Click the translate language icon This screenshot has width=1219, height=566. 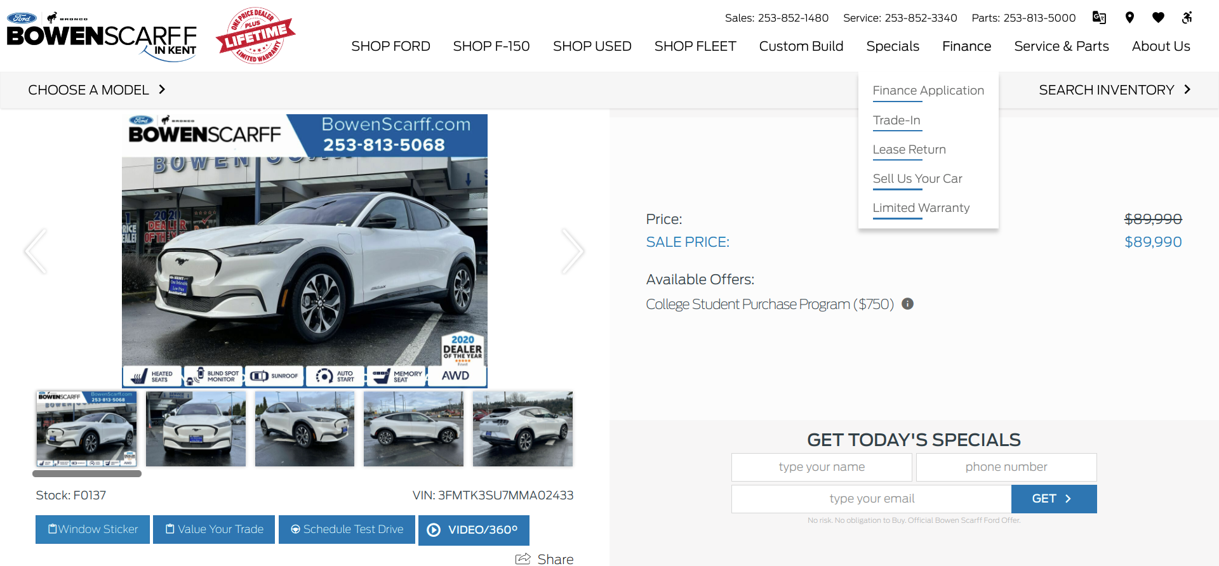point(1099,18)
